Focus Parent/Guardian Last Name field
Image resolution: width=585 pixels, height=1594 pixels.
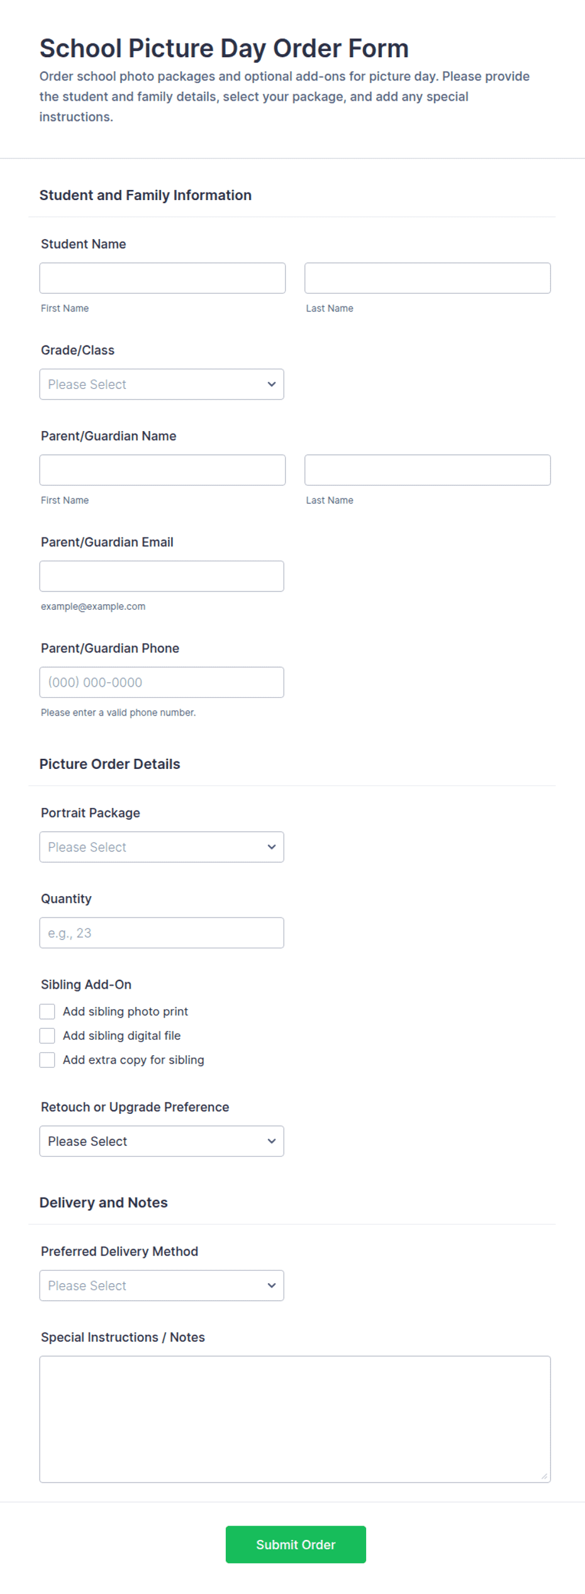[x=428, y=470]
